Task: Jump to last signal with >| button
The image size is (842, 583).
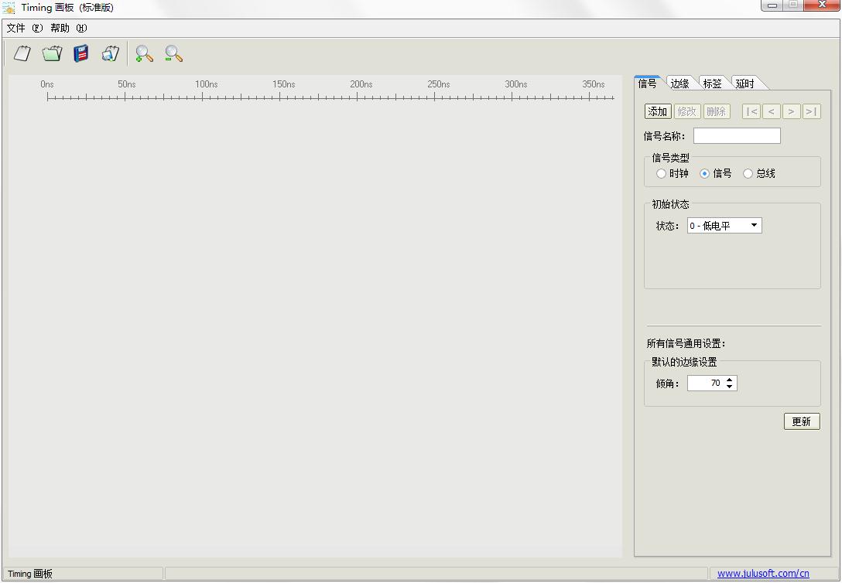Action: coord(811,111)
